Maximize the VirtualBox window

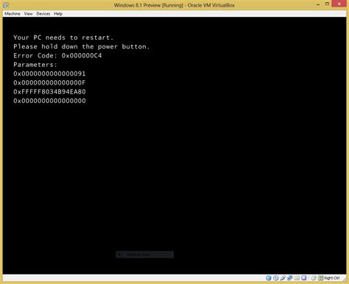pyautogui.click(x=327, y=4)
